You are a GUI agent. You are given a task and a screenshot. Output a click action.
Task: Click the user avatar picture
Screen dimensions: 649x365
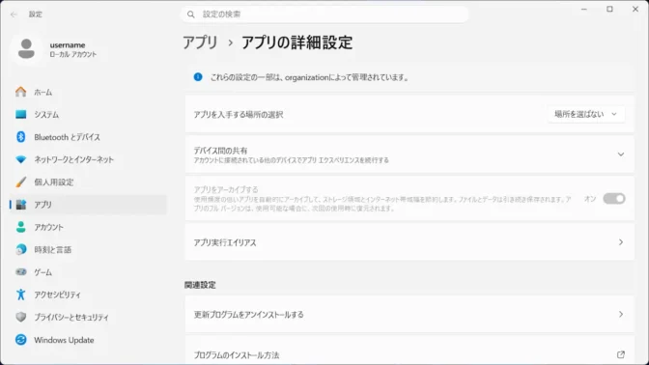[x=26, y=49]
